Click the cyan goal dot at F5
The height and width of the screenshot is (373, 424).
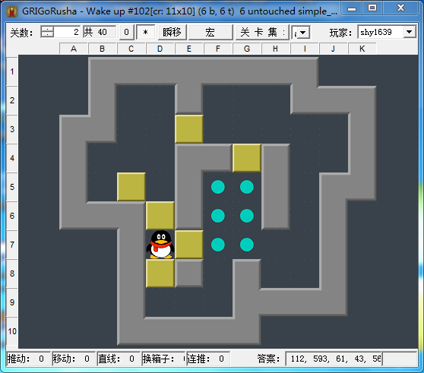point(217,187)
